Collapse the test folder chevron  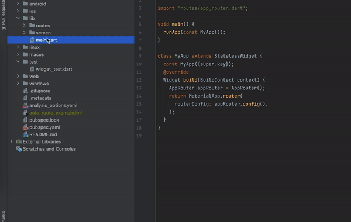pos(18,62)
